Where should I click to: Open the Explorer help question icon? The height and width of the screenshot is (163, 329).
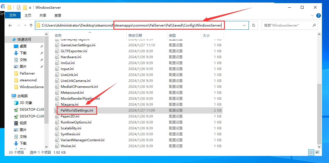319,16
